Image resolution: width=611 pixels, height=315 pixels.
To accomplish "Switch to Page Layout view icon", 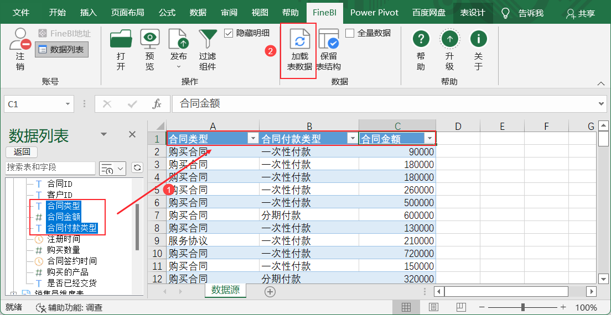I will pos(434,307).
